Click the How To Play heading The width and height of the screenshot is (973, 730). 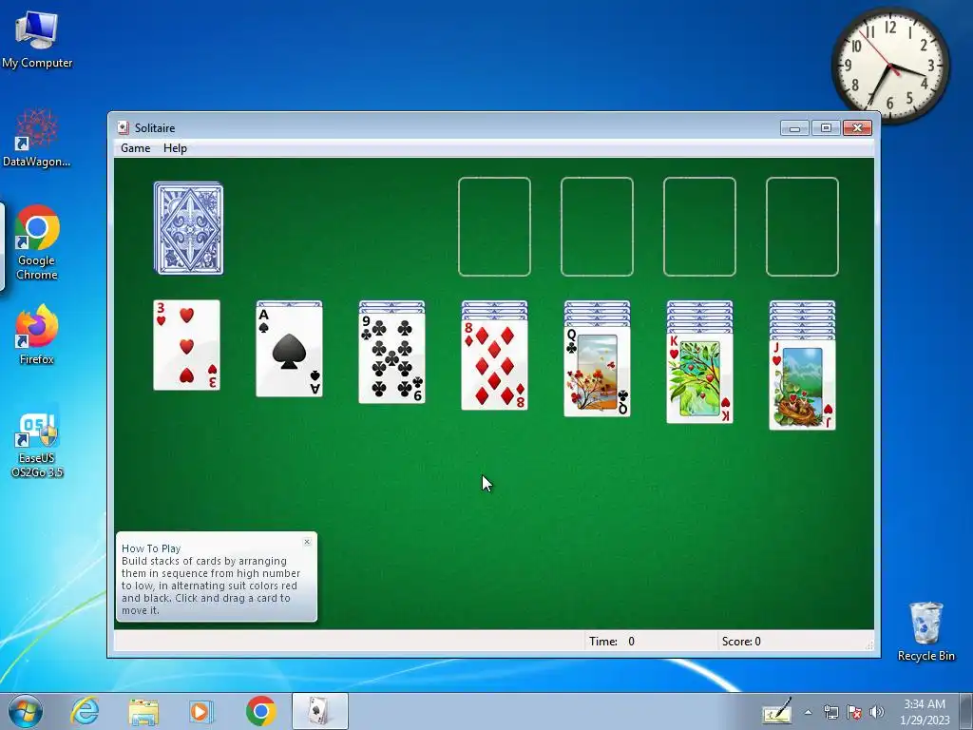(151, 548)
